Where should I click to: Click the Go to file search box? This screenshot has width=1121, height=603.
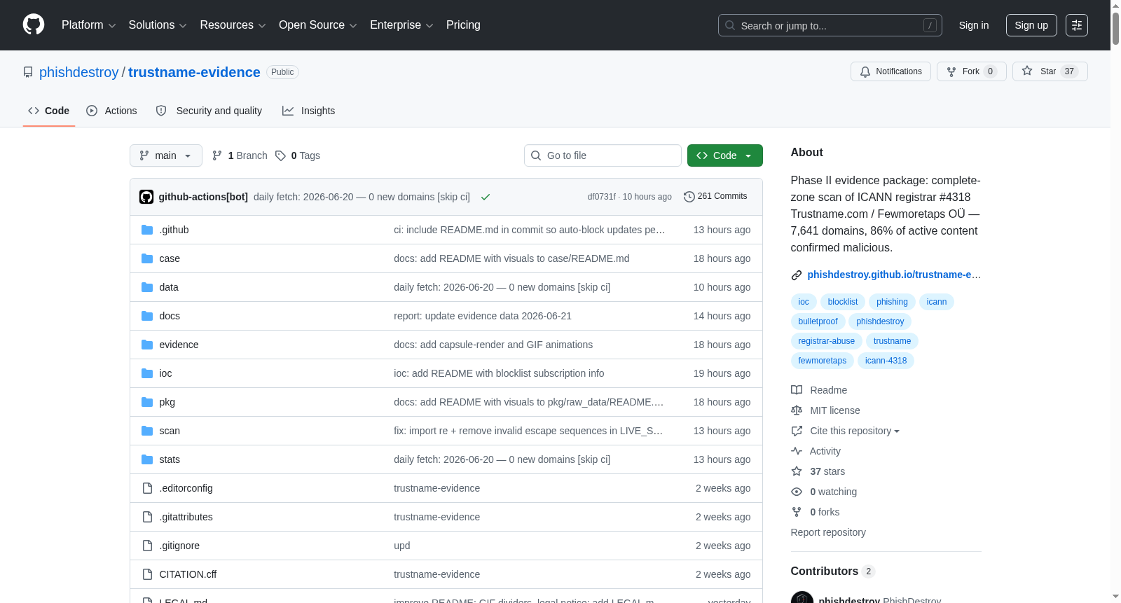click(603, 155)
